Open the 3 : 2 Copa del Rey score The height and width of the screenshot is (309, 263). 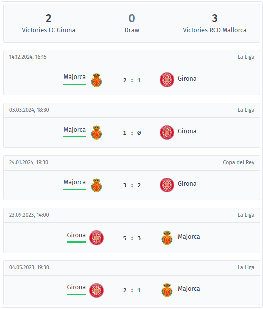tap(131, 185)
